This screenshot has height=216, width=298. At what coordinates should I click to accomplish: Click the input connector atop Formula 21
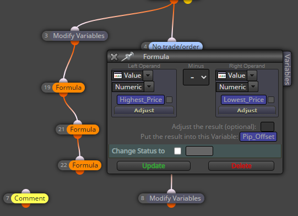(x=78, y=123)
